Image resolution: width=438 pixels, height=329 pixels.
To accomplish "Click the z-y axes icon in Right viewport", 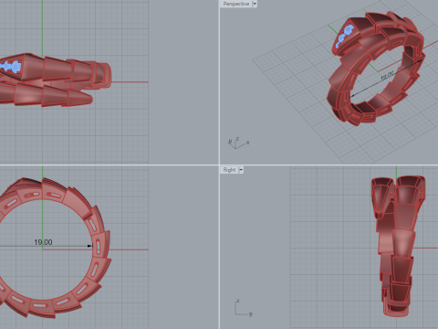I will tap(243, 308).
